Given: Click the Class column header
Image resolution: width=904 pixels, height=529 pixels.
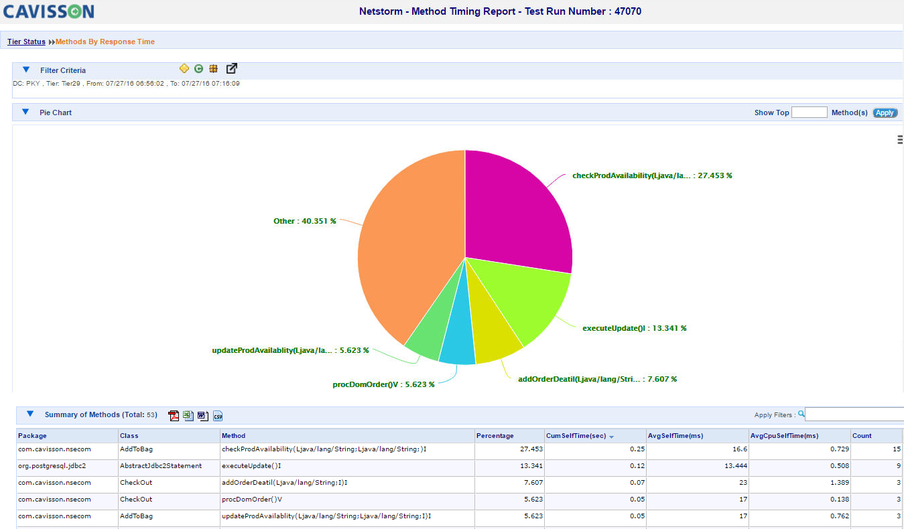Looking at the screenshot, I should 169,435.
